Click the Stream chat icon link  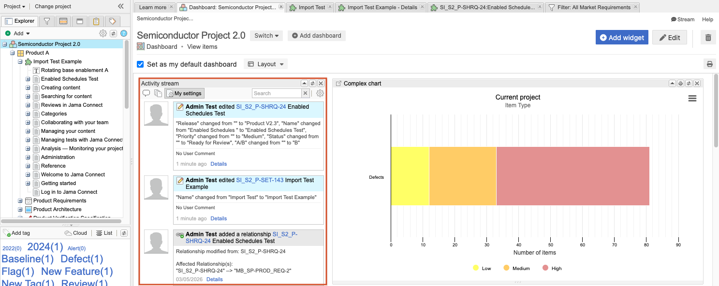click(683, 19)
